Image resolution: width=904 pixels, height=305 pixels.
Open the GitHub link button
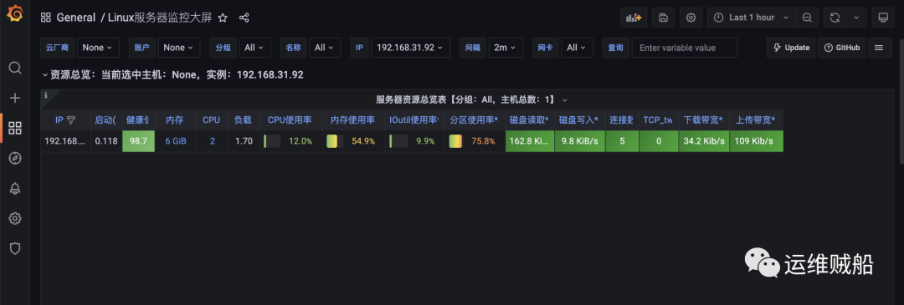click(x=843, y=48)
